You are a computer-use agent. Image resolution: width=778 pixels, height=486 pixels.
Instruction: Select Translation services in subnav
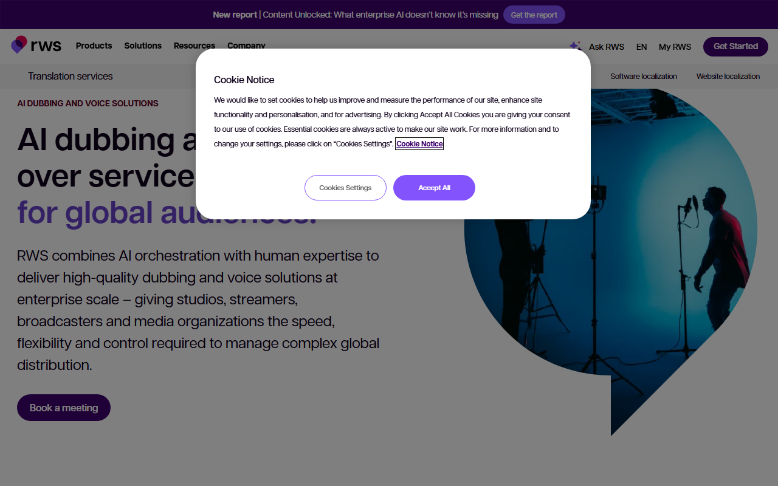coord(71,76)
